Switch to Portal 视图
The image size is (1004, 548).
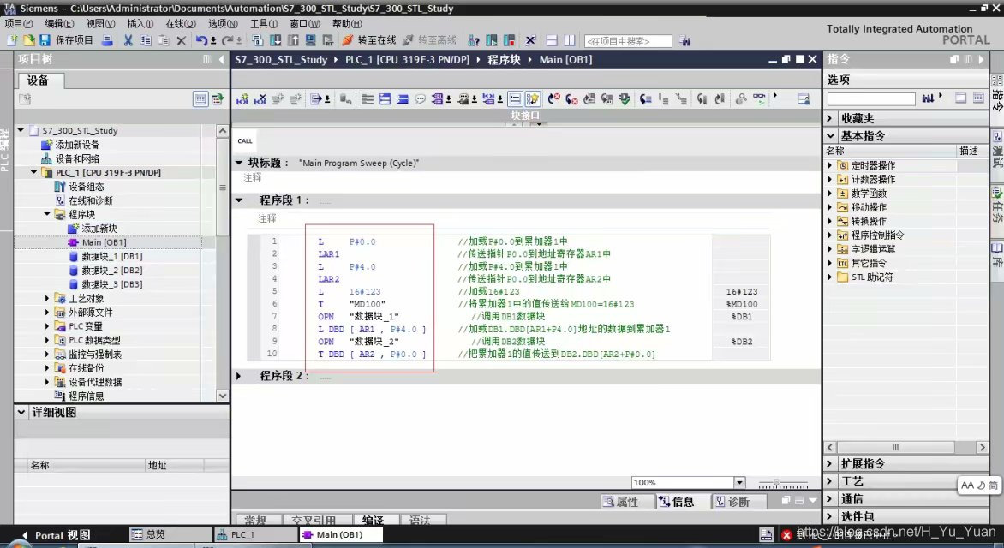[x=56, y=535]
